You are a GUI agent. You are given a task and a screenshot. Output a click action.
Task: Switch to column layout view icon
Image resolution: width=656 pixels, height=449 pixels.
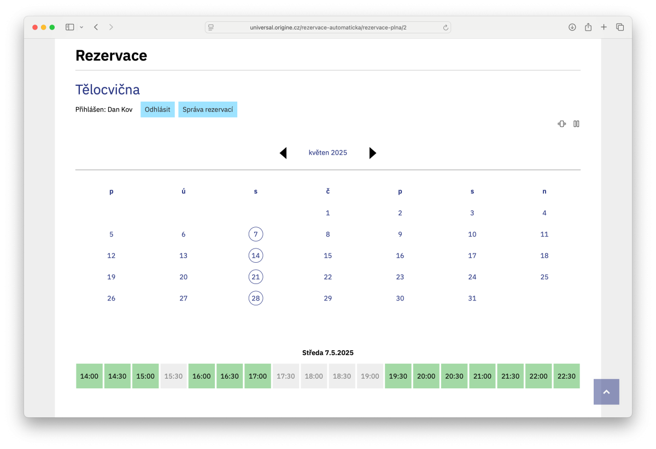pos(576,124)
